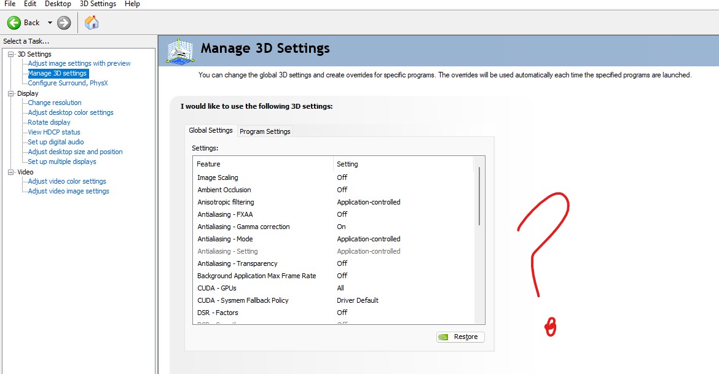Select the Antialiasing - FXAA setting row
The width and height of the screenshot is (719, 374).
[x=225, y=214]
